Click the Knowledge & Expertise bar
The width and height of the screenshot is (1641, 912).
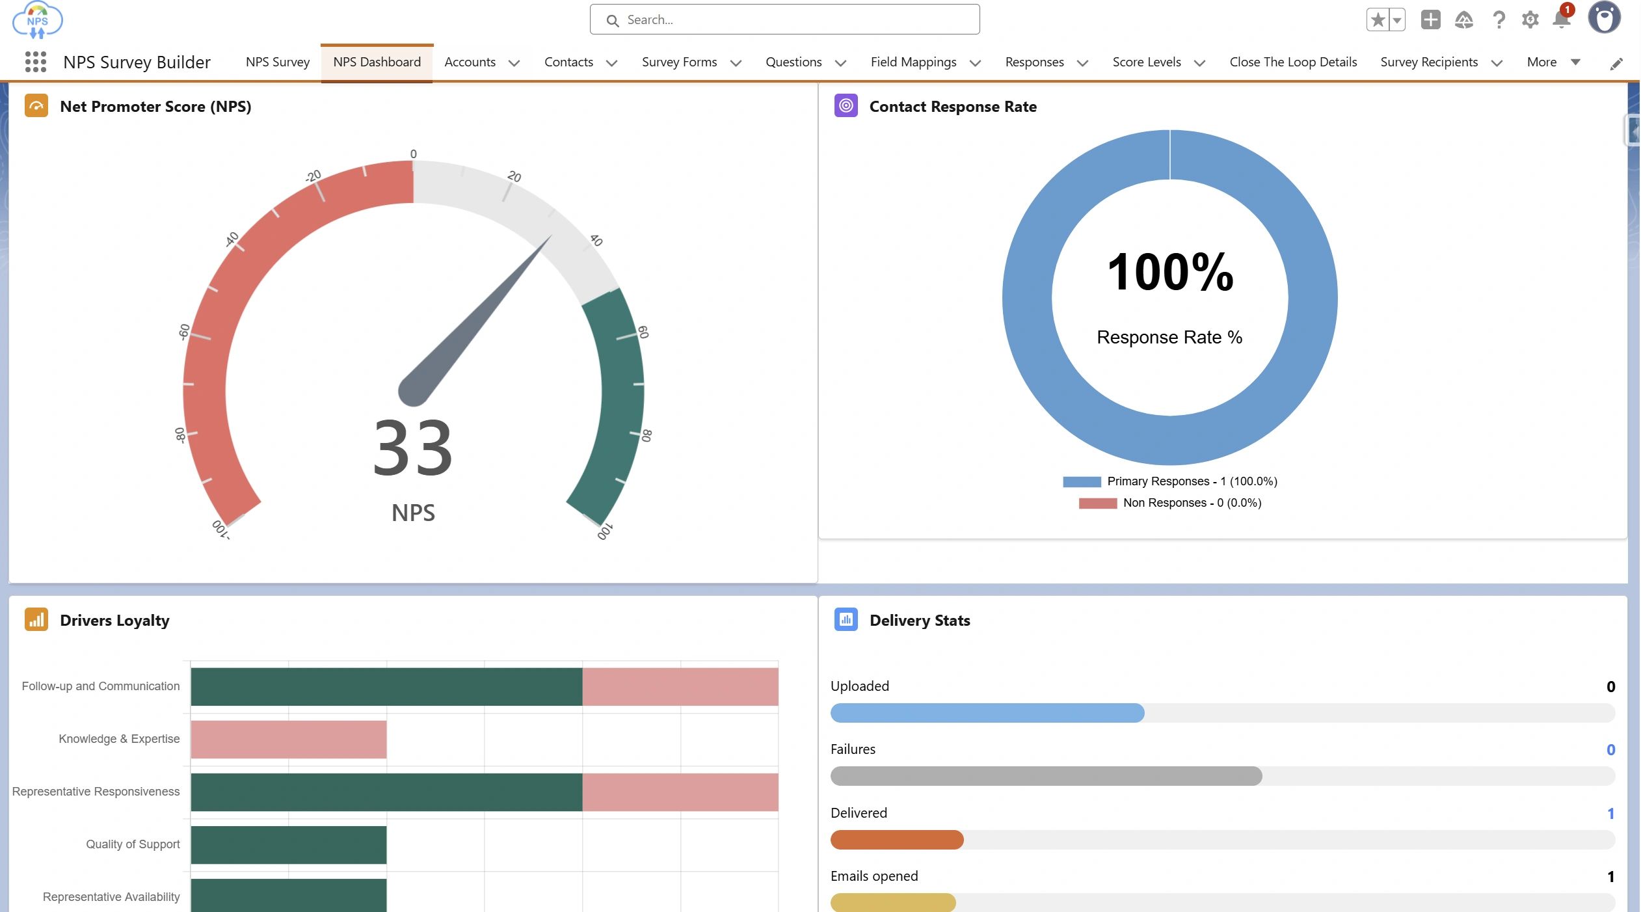289,739
